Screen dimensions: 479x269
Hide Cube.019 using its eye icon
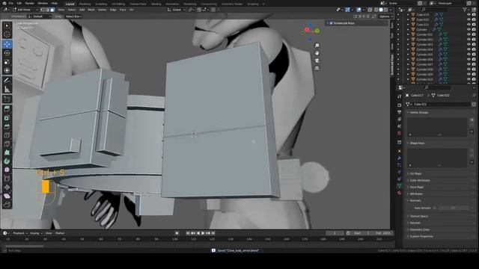pyautogui.click(x=469, y=15)
